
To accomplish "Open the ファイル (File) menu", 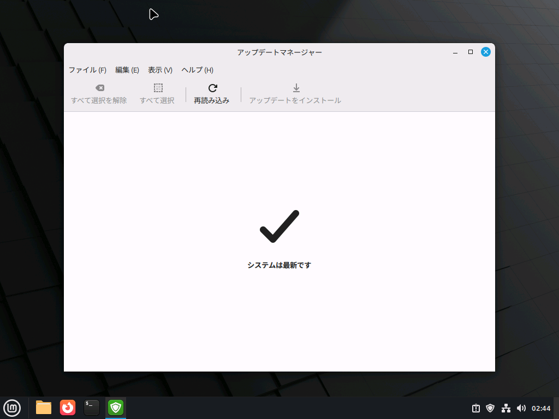I will click(87, 70).
